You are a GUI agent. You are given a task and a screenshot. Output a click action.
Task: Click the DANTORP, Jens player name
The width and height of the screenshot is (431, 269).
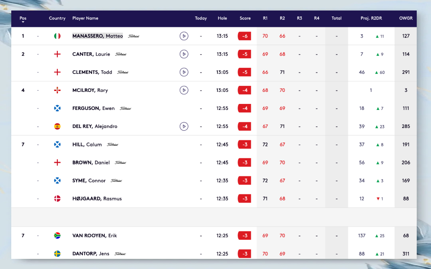(90, 254)
